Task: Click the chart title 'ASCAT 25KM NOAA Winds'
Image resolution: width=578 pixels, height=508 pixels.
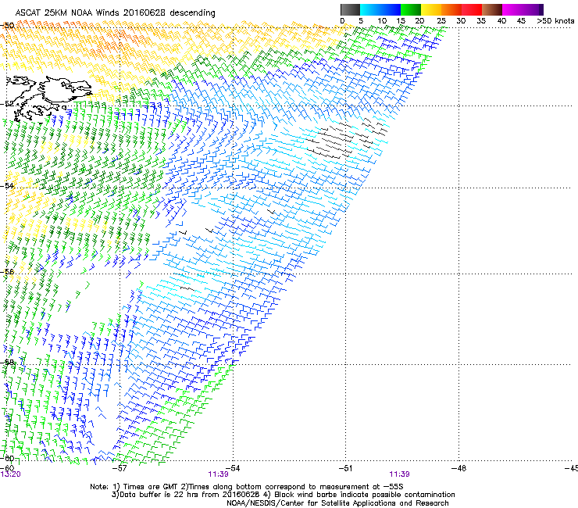Action: [x=68, y=13]
